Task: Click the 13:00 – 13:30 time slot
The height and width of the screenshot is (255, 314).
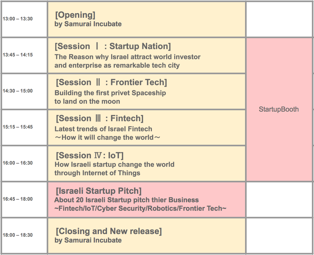Action: tap(18, 19)
